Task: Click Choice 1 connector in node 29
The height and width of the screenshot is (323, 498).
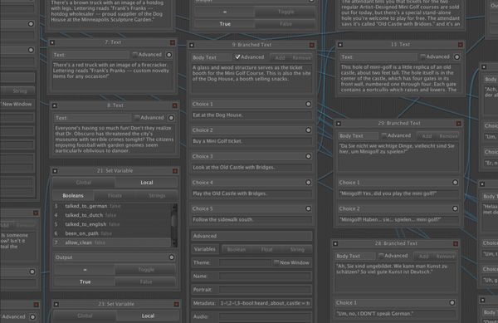Action: coord(455,183)
